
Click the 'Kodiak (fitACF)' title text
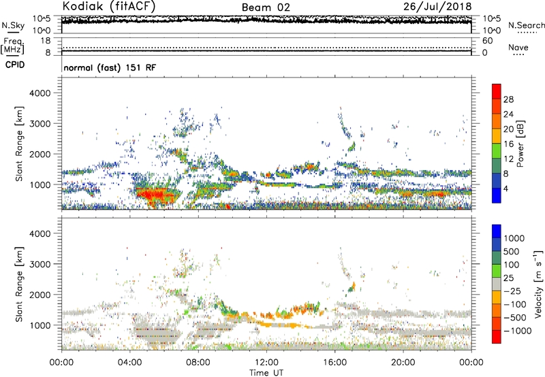pos(109,6)
